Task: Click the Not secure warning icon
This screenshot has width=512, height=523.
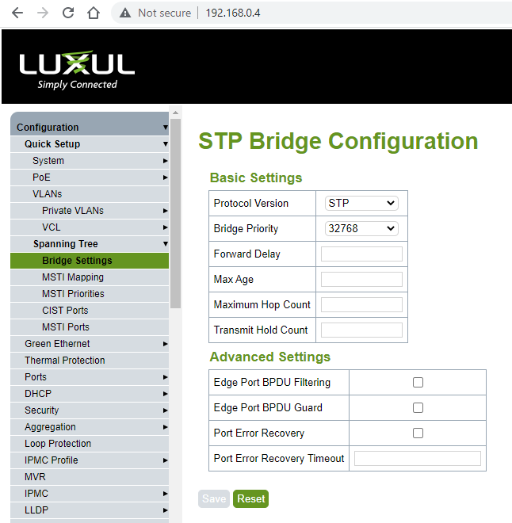Action: 124,13
